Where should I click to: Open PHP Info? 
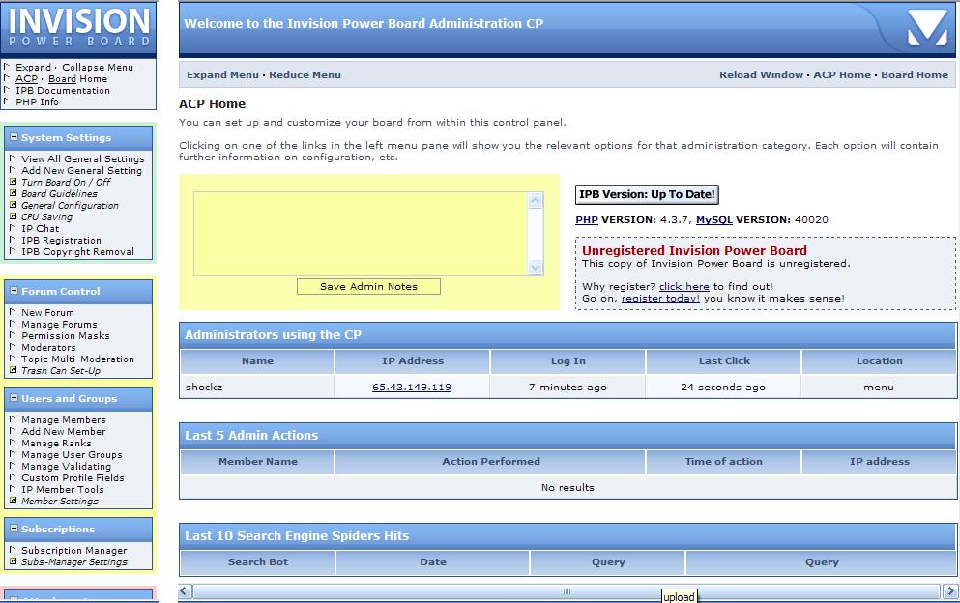tap(38, 102)
